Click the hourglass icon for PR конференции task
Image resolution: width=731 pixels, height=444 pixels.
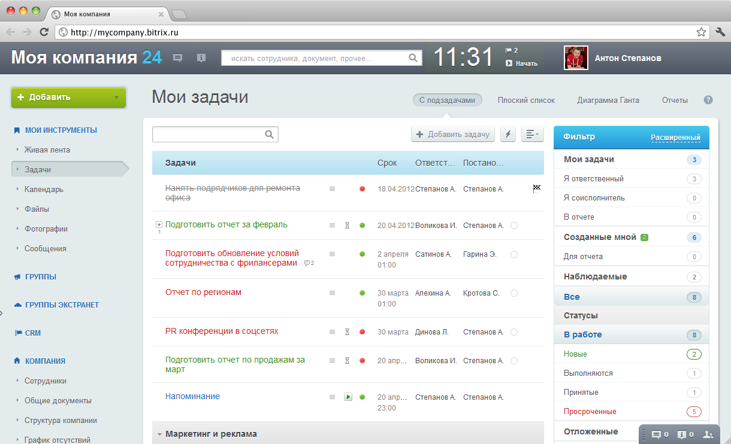347,332
